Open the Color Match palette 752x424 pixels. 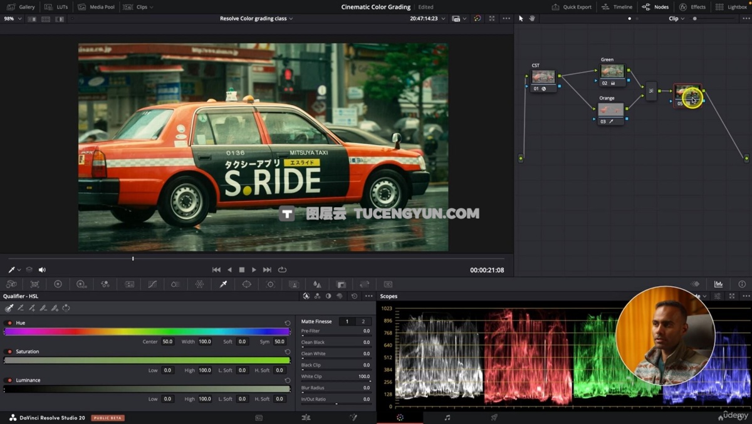(x=35, y=284)
